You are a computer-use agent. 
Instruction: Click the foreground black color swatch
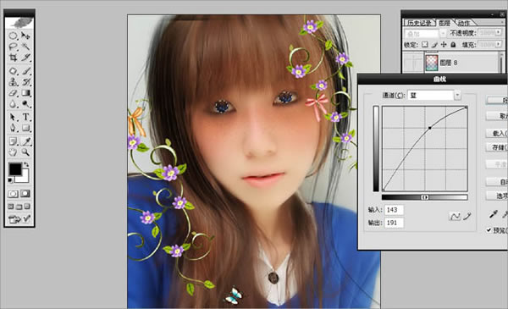click(x=15, y=169)
